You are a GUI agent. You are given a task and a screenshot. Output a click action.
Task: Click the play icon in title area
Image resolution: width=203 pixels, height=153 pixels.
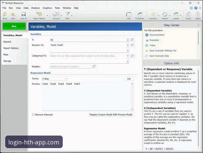(x=191, y=8)
